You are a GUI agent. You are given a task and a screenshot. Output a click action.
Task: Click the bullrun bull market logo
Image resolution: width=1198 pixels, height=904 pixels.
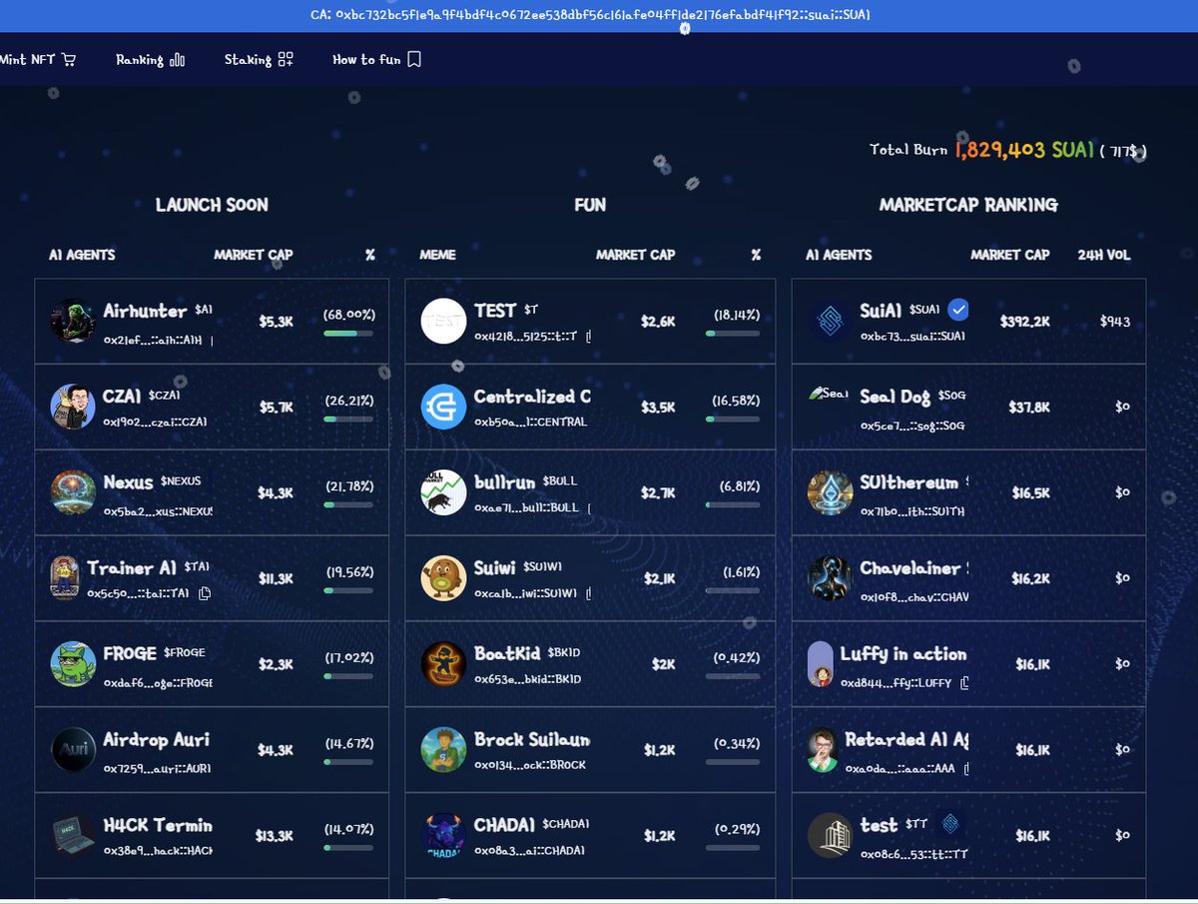tap(443, 492)
